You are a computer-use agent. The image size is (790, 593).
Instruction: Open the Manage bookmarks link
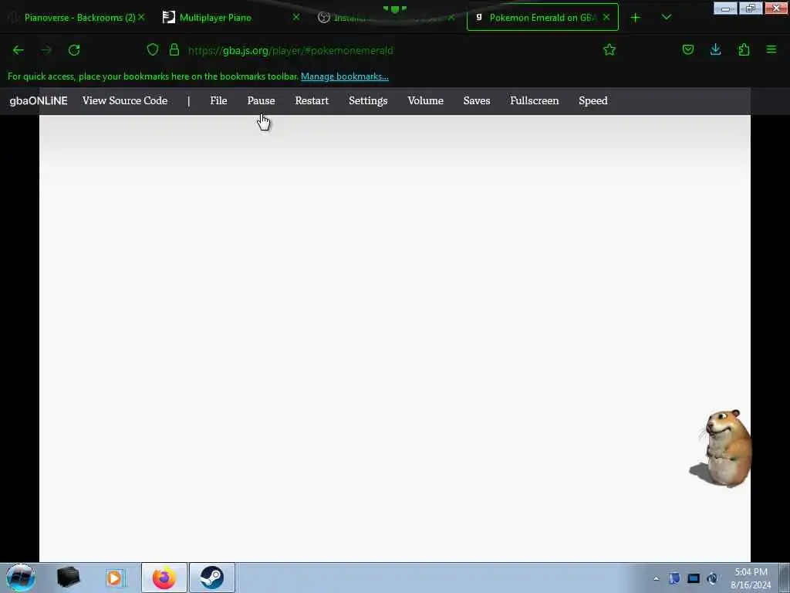[345, 76]
